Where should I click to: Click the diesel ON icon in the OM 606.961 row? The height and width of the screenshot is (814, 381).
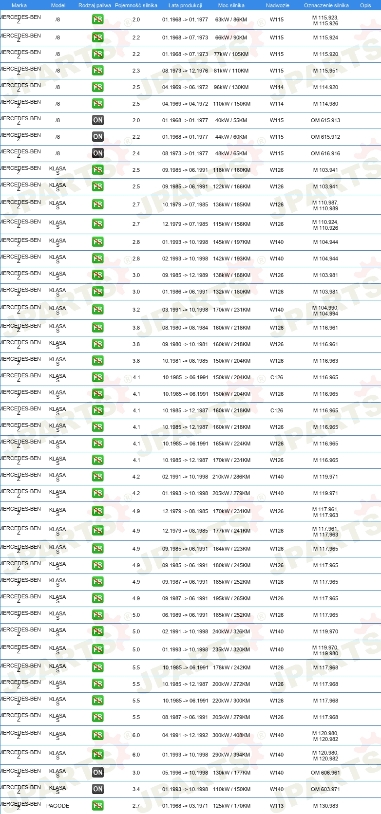tap(98, 773)
